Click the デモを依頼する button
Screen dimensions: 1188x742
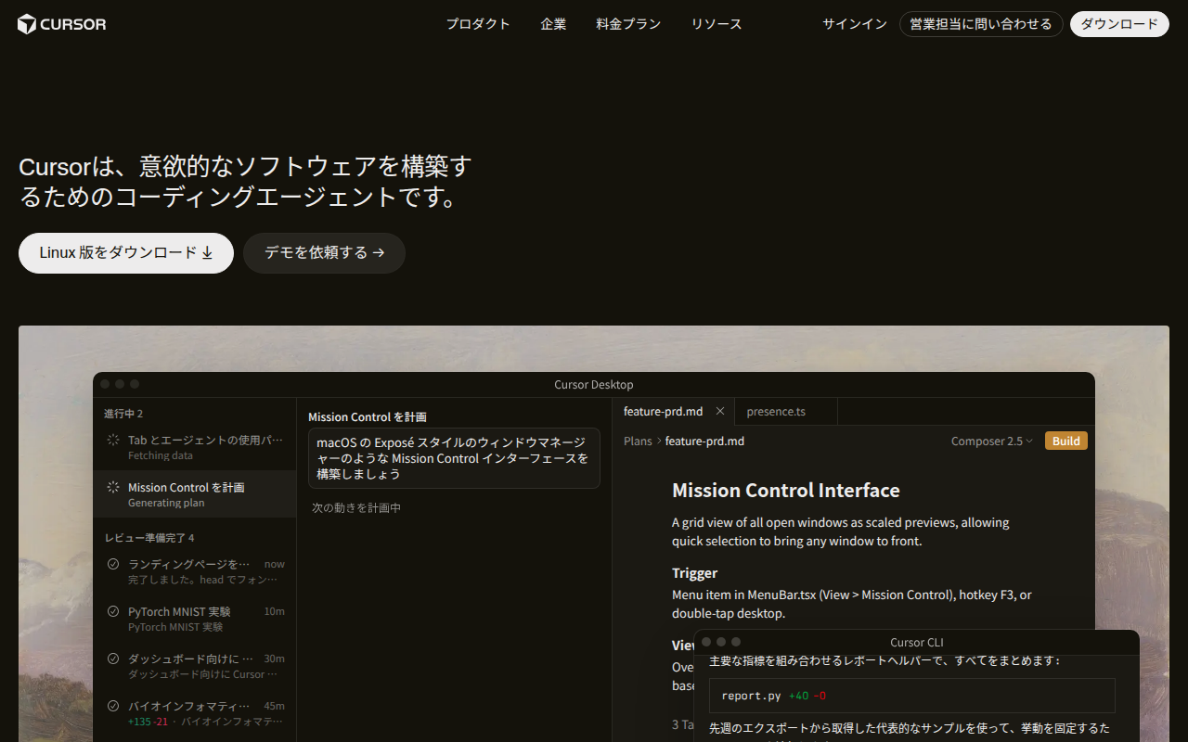click(x=324, y=253)
